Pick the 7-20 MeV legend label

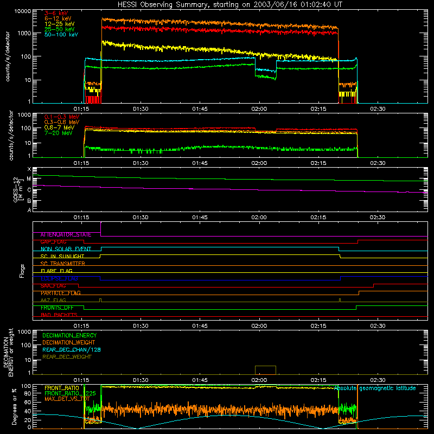[59, 133]
